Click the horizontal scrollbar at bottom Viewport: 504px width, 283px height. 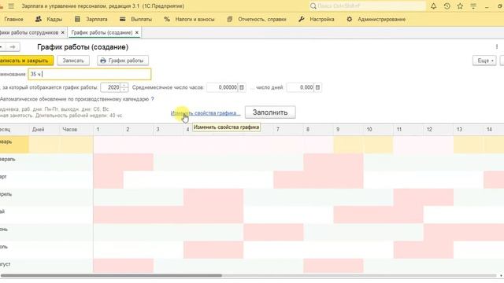[111, 276]
